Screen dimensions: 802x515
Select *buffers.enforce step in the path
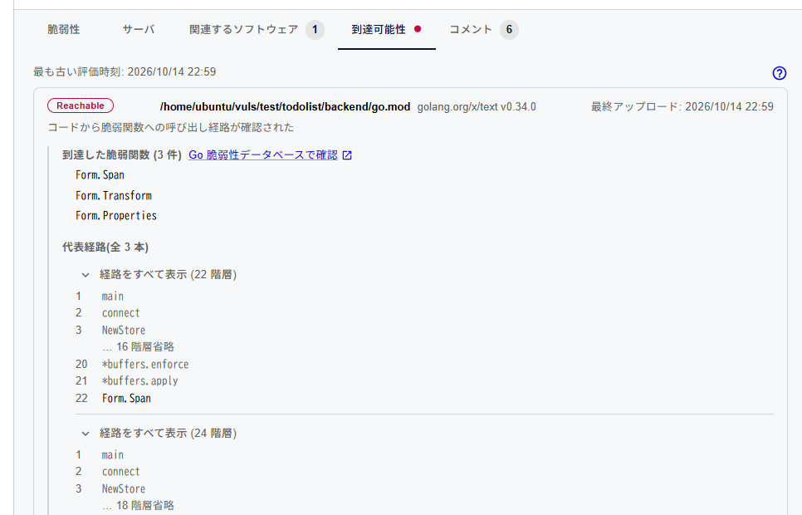pos(145,365)
